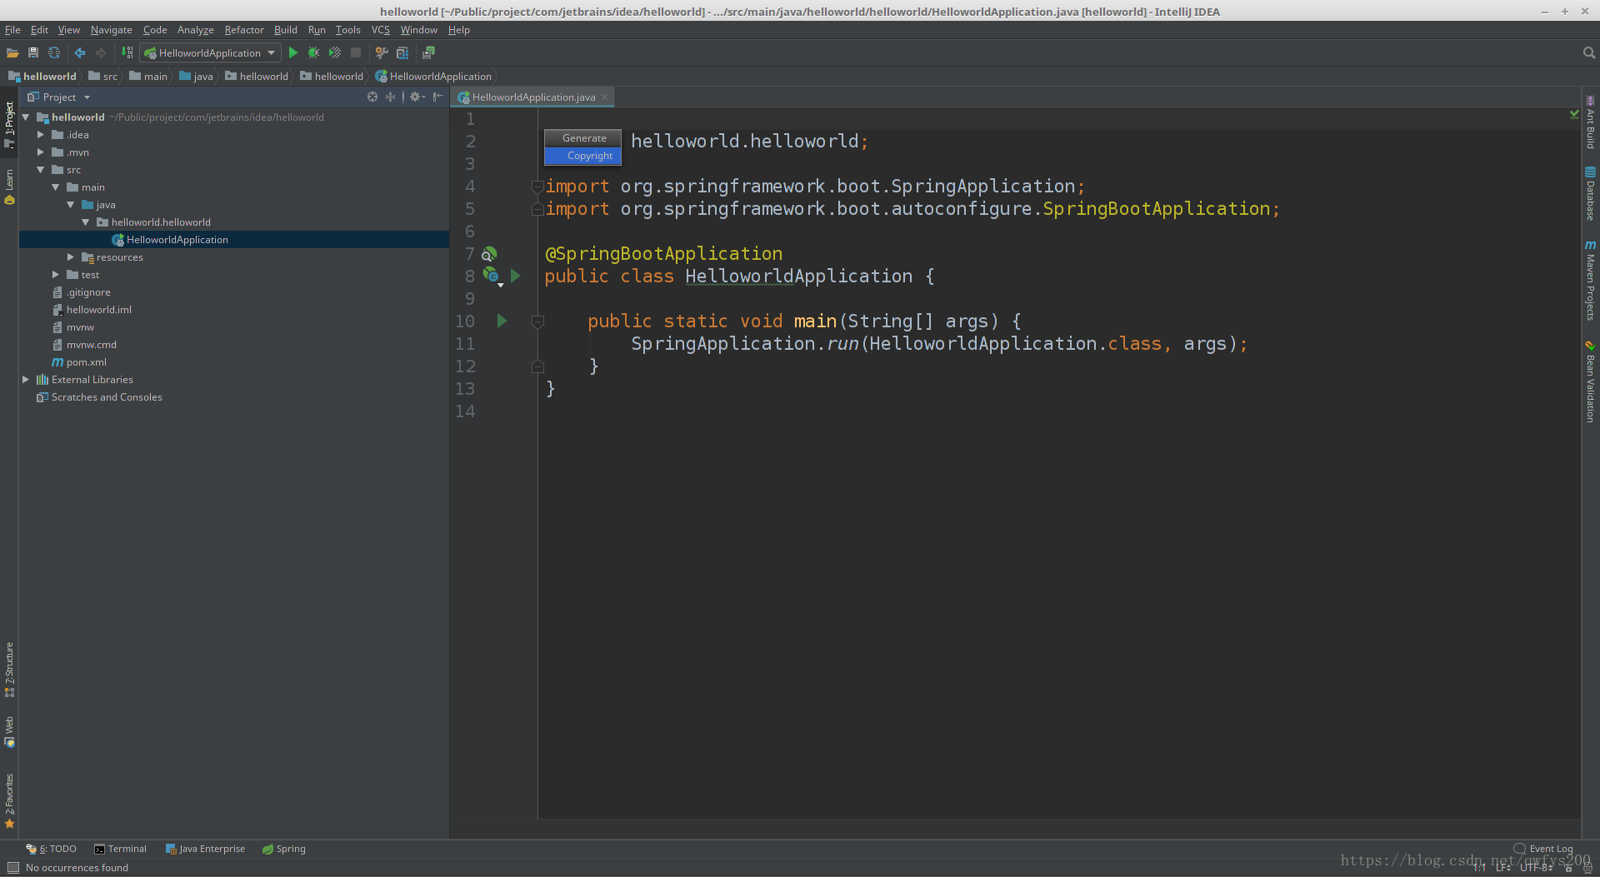The image size is (1600, 877).
Task: Collapse the main folder in tree
Action: (56, 187)
